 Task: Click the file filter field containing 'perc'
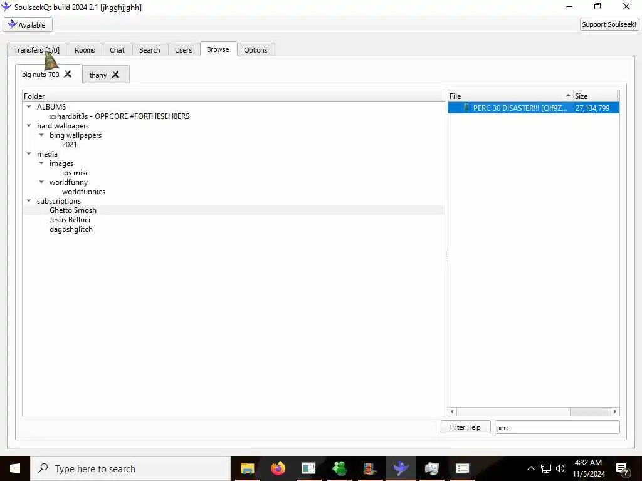557,427
